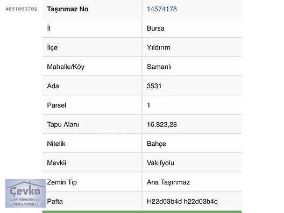Click the Tapu Alanı row label
Image resolution: width=284 pixels, height=213 pixels.
point(63,124)
